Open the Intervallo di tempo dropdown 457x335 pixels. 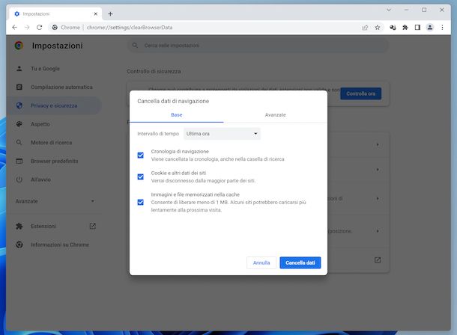[x=222, y=134]
